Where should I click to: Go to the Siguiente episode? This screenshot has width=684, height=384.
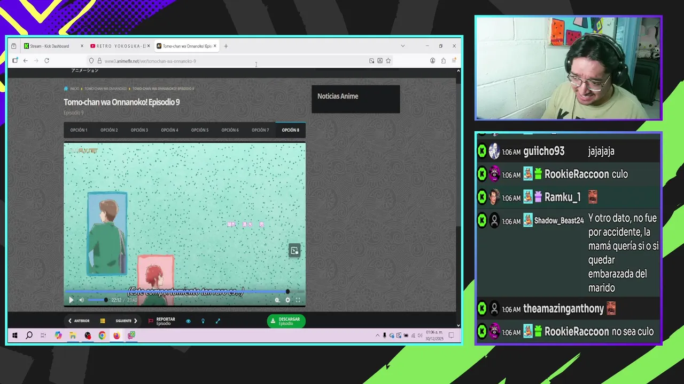click(127, 321)
